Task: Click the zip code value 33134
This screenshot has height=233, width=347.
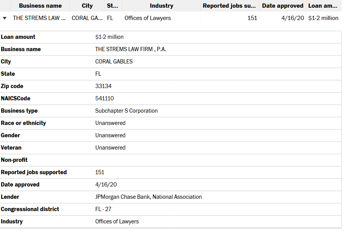Action: (x=103, y=86)
